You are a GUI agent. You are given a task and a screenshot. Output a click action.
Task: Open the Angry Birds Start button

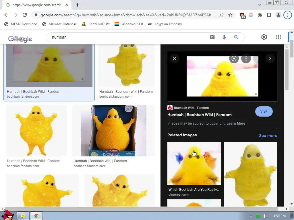[7, 215]
